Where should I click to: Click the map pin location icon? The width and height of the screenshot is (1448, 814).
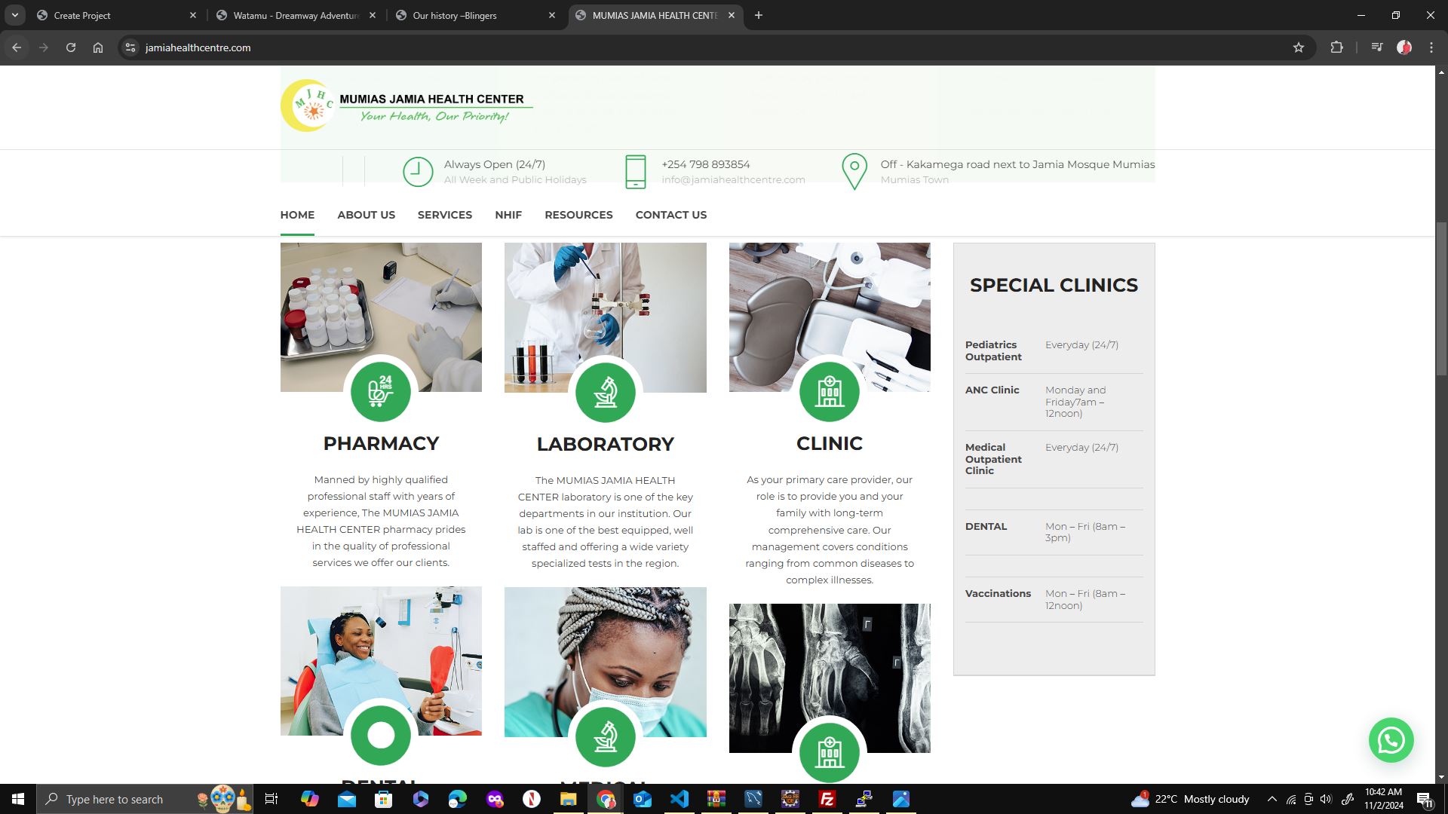[x=854, y=172]
